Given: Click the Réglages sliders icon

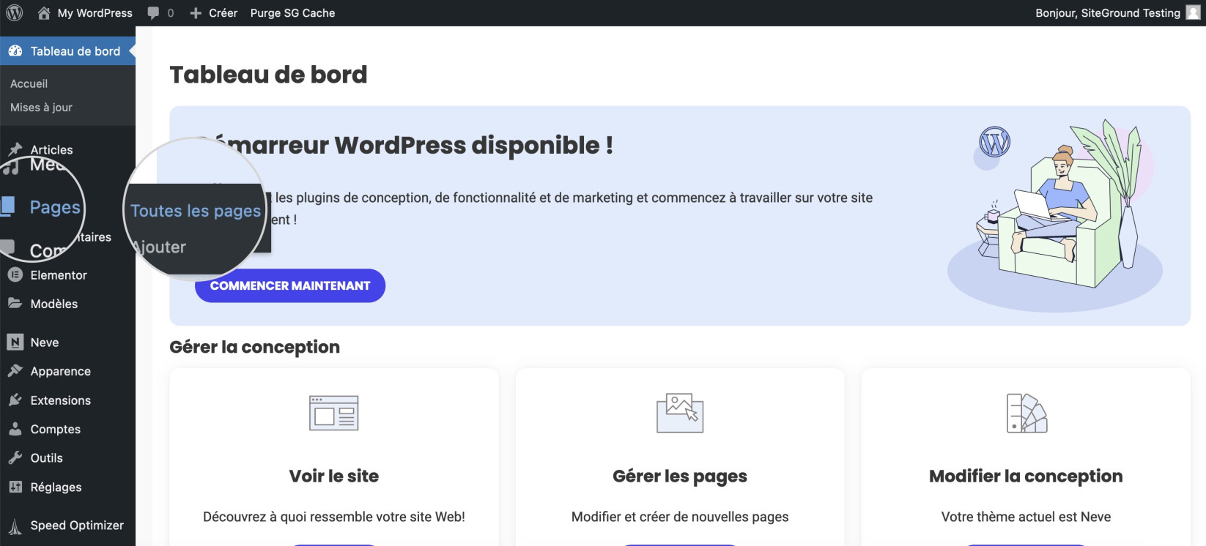Looking at the screenshot, I should pyautogui.click(x=15, y=487).
